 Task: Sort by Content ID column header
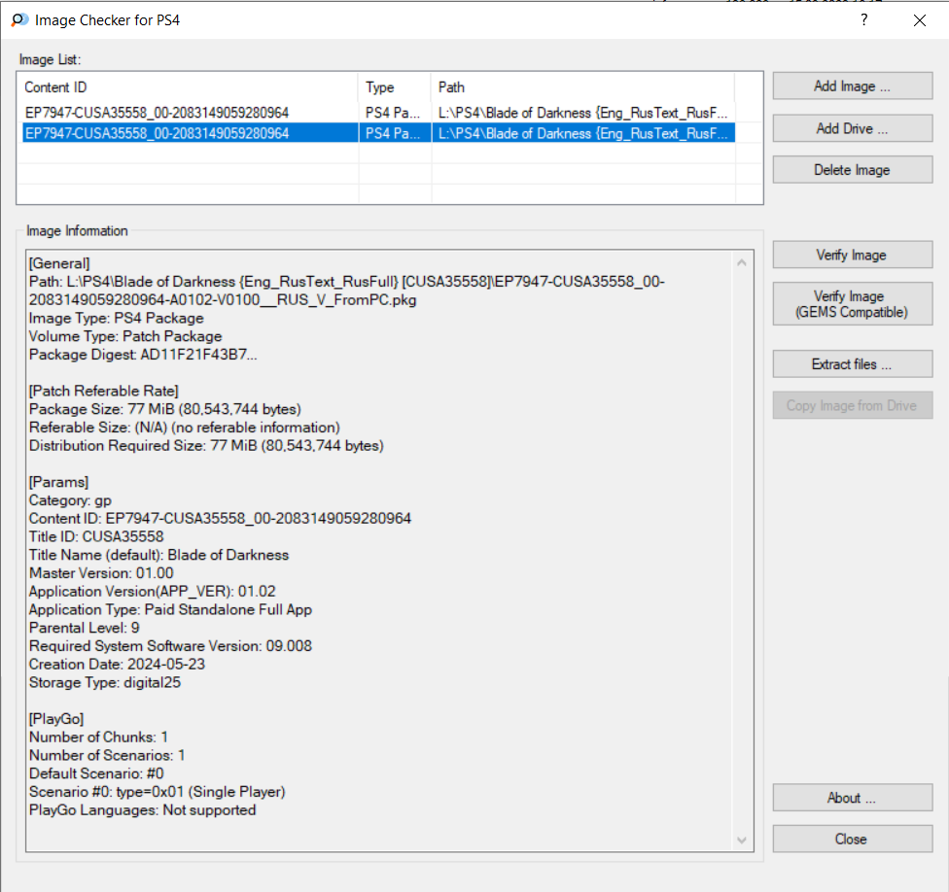click(188, 87)
